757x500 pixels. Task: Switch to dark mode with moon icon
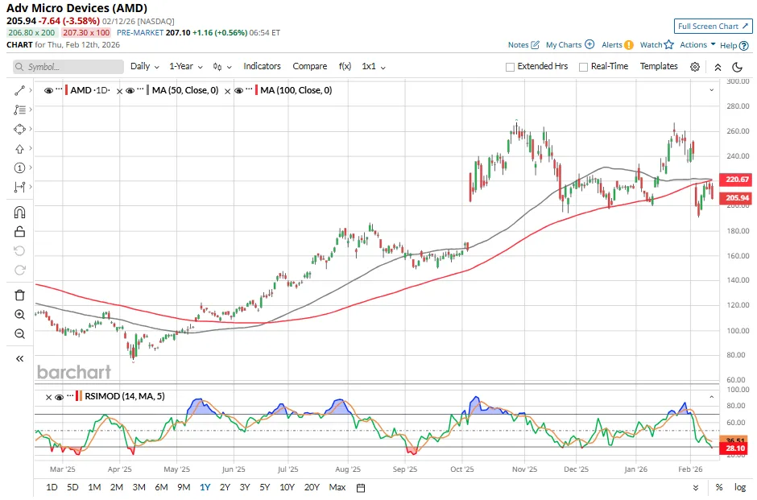pyautogui.click(x=738, y=67)
